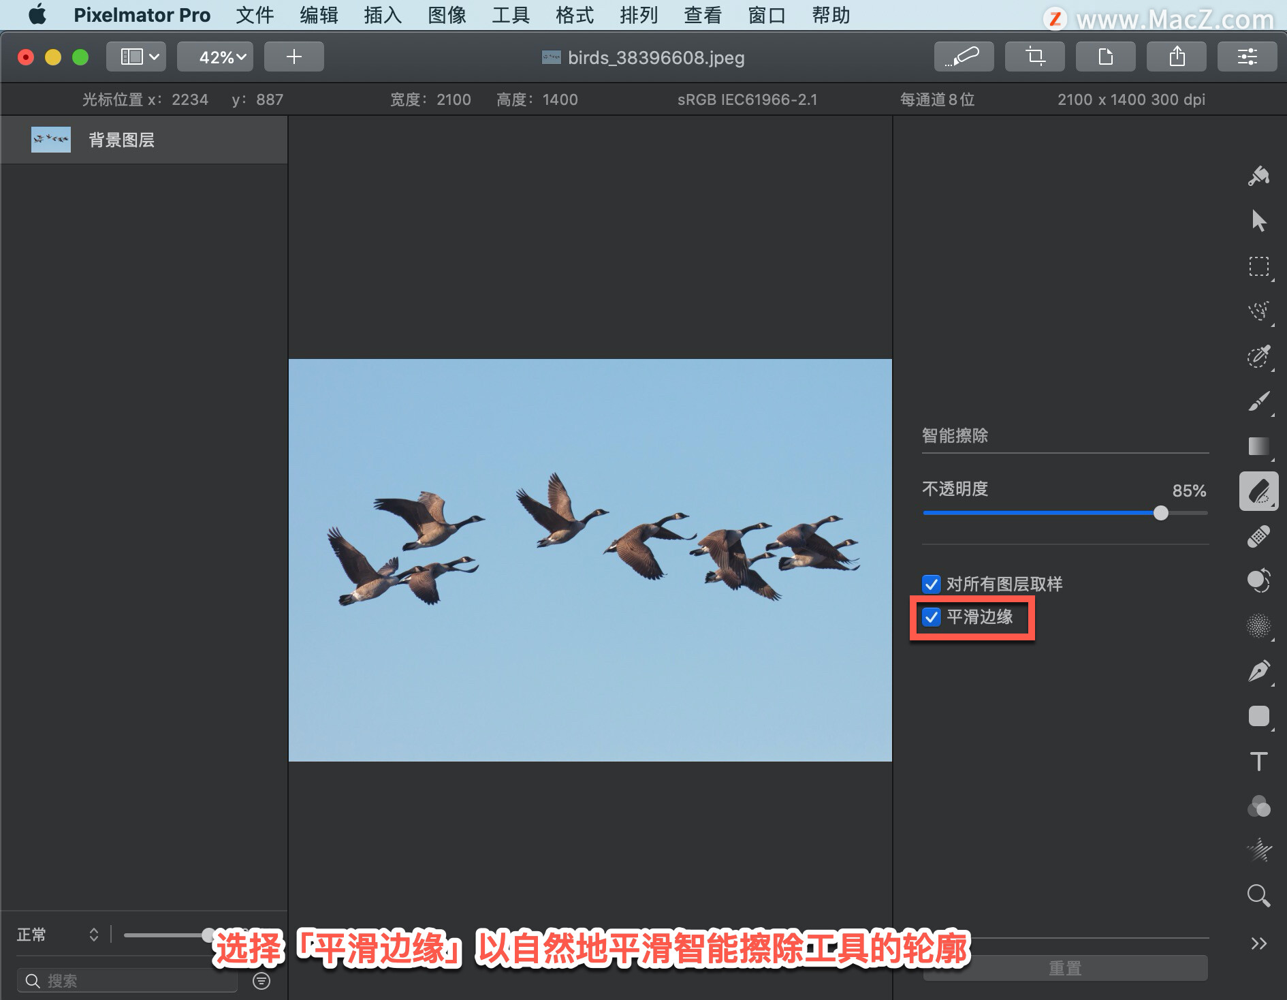Toggle the color adjustments sliders button
The image size is (1287, 1000).
(1248, 57)
